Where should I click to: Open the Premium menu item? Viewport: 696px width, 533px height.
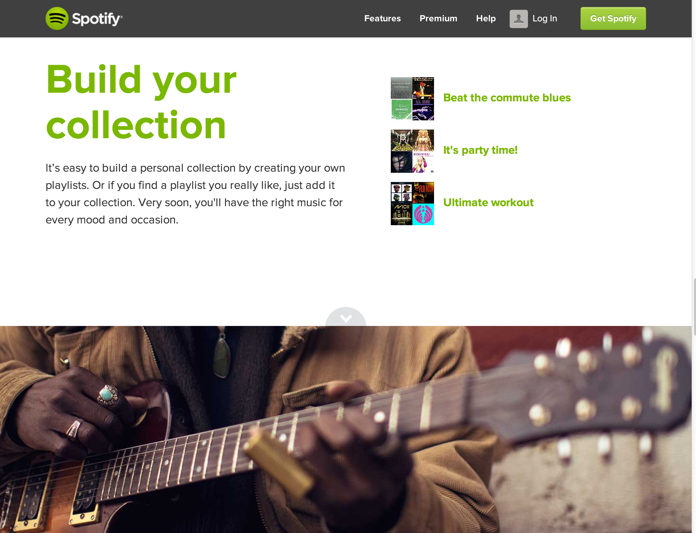[x=438, y=18]
